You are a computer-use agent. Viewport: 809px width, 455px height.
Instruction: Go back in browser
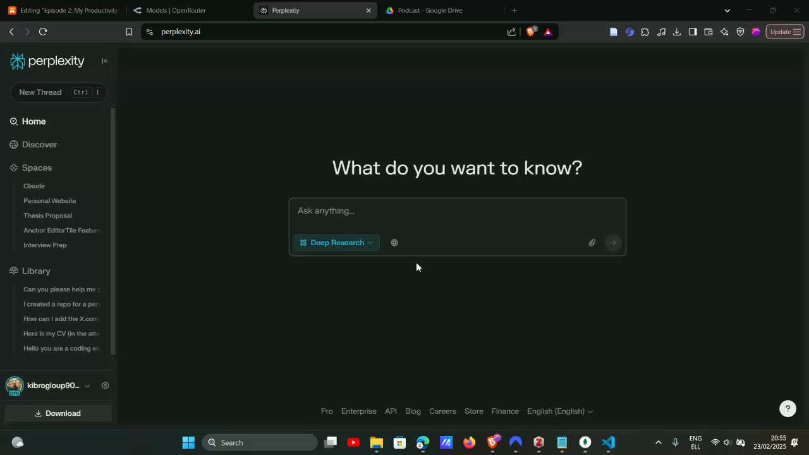[11, 32]
